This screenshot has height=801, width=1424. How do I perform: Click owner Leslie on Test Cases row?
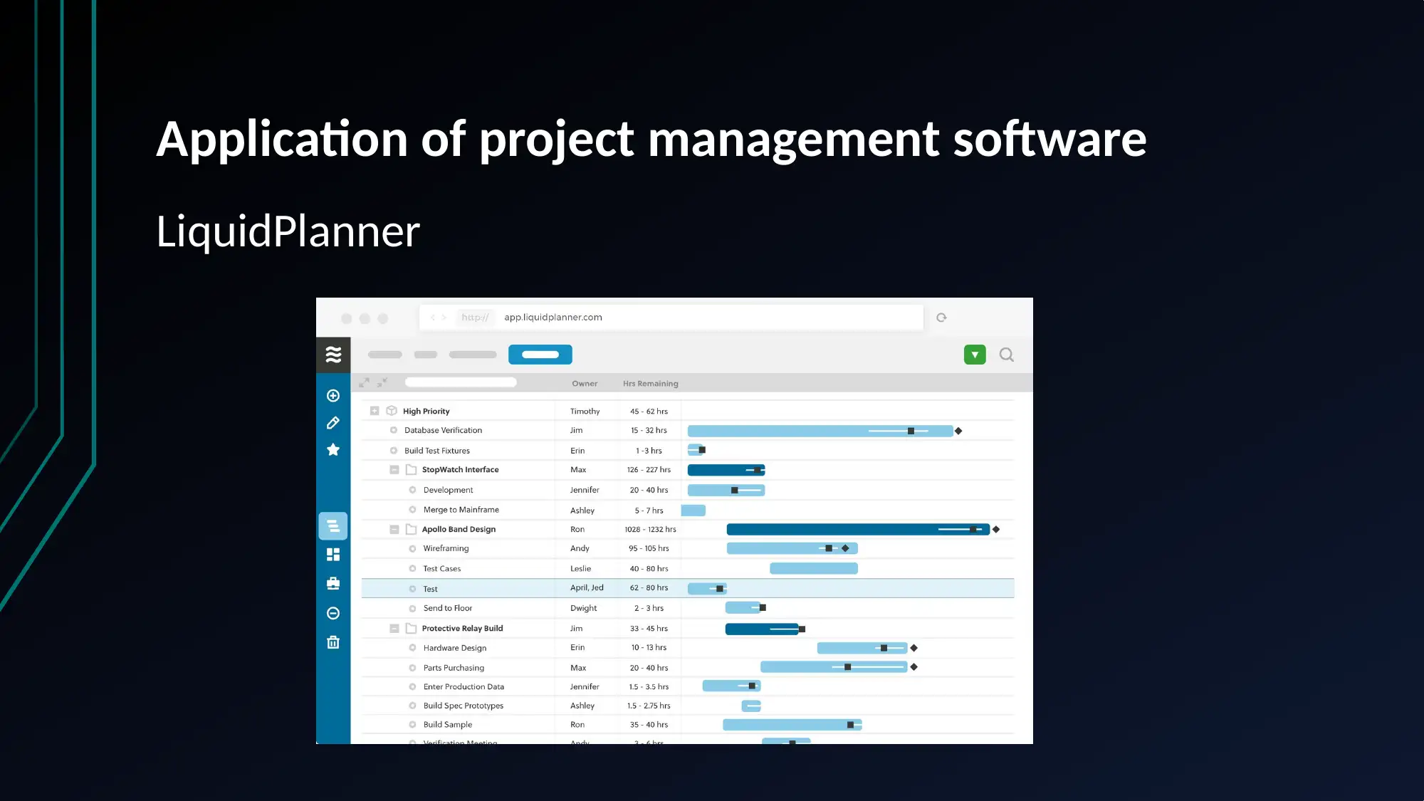pyautogui.click(x=581, y=568)
